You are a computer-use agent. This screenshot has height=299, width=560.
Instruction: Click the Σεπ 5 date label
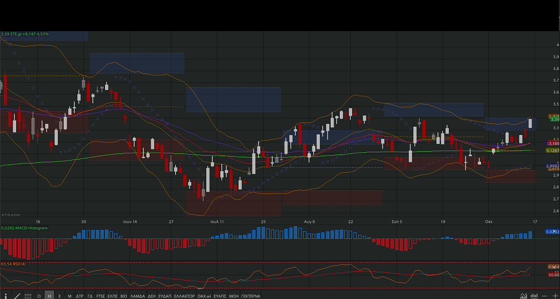click(x=397, y=222)
